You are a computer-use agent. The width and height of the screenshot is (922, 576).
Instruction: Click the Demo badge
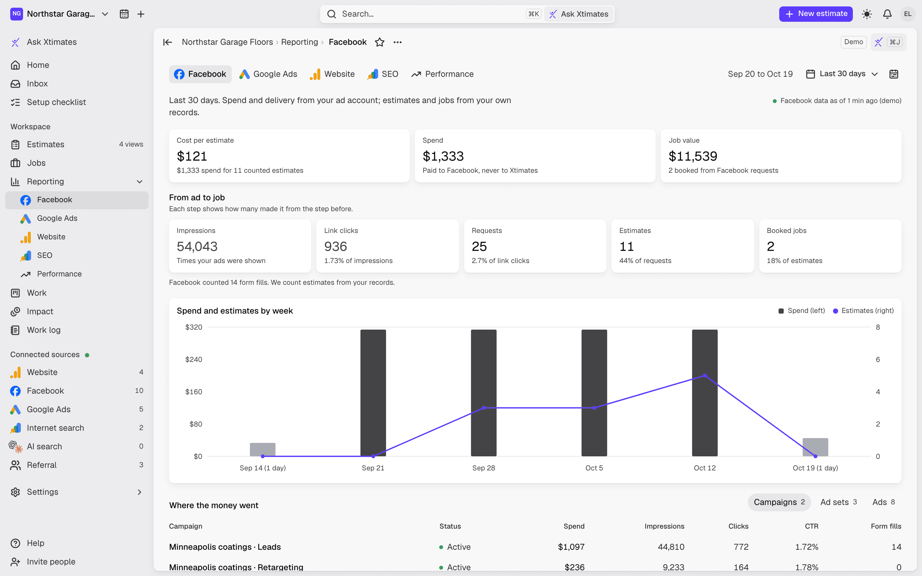coord(853,42)
